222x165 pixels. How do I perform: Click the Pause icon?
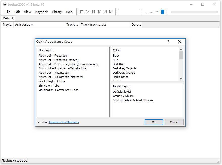[x=93, y=12]
